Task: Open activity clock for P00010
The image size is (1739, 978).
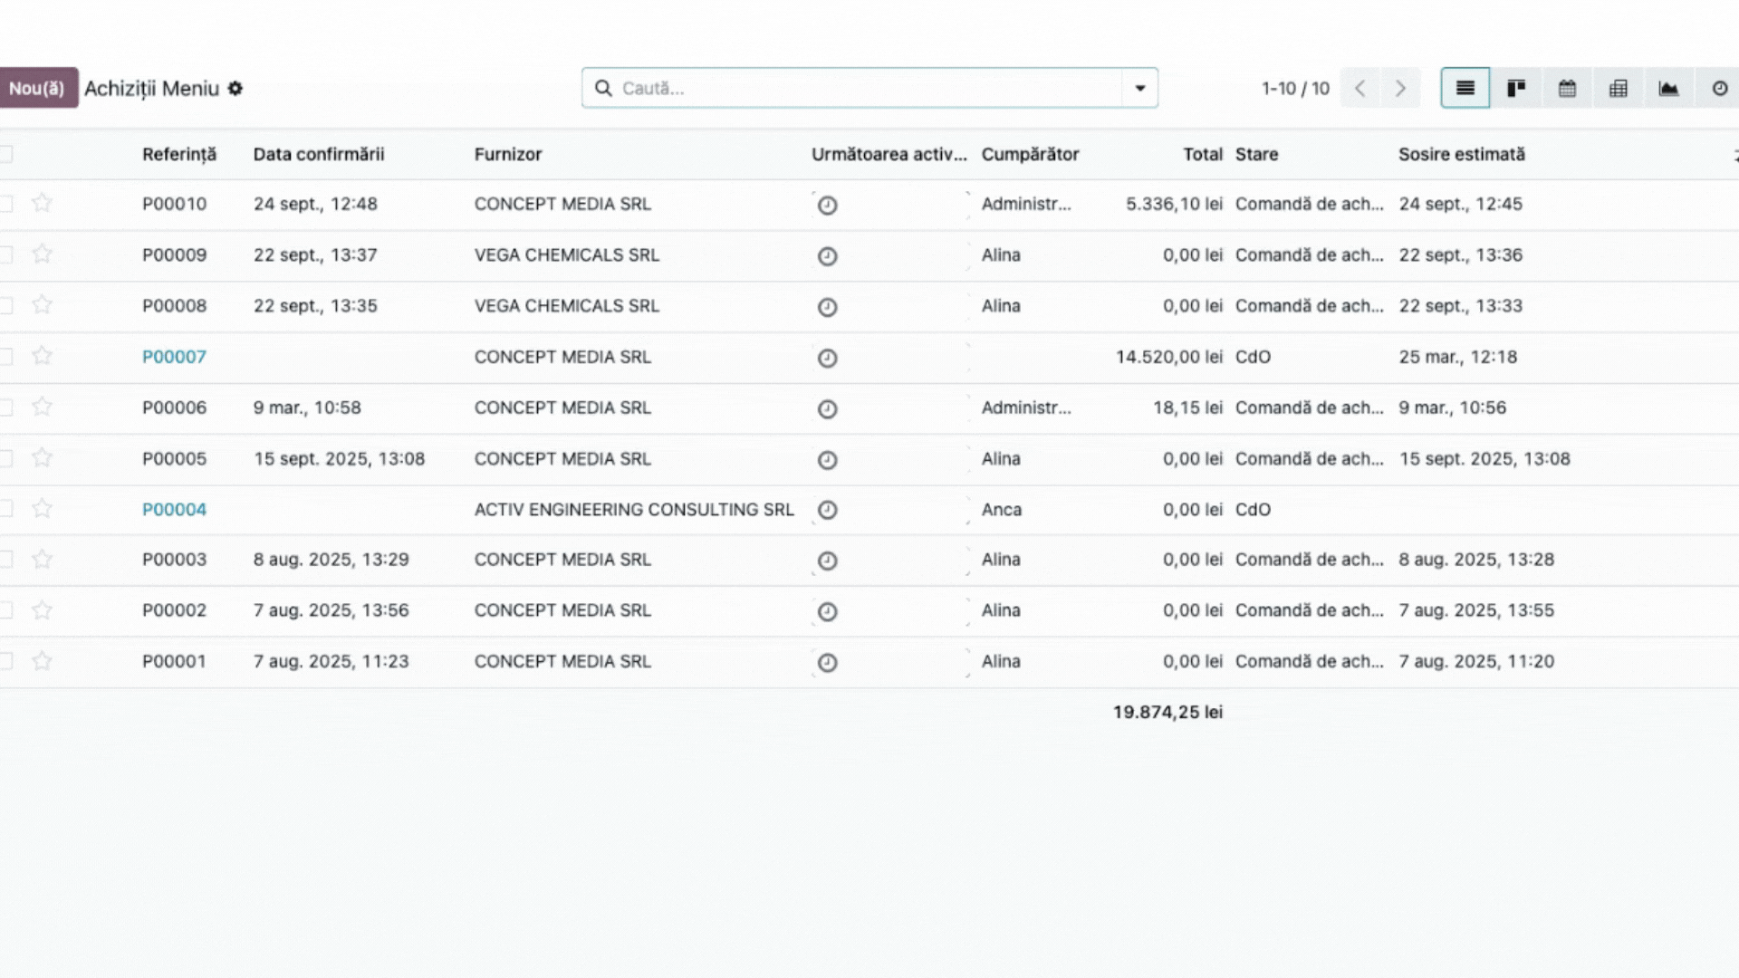Action: click(827, 205)
